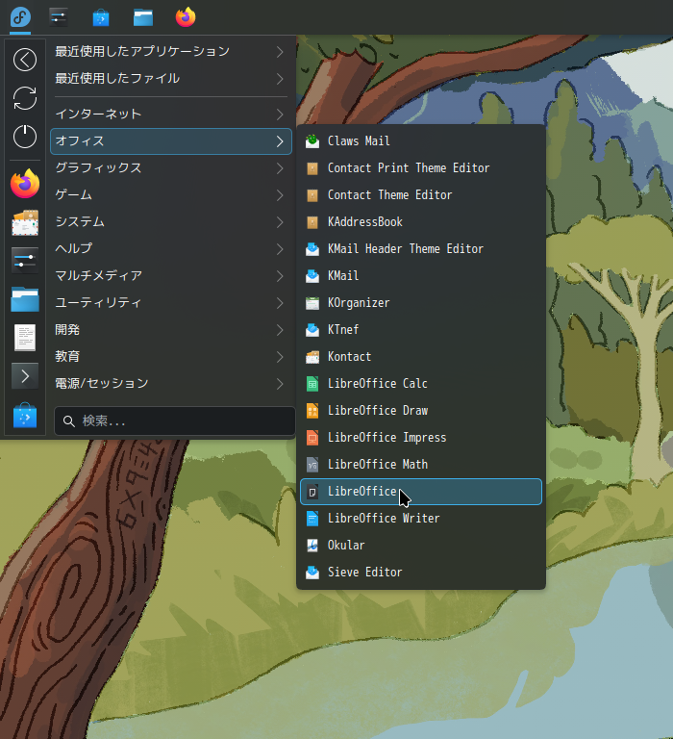Open Firefox from the menu favorites sidebar

coord(25,184)
